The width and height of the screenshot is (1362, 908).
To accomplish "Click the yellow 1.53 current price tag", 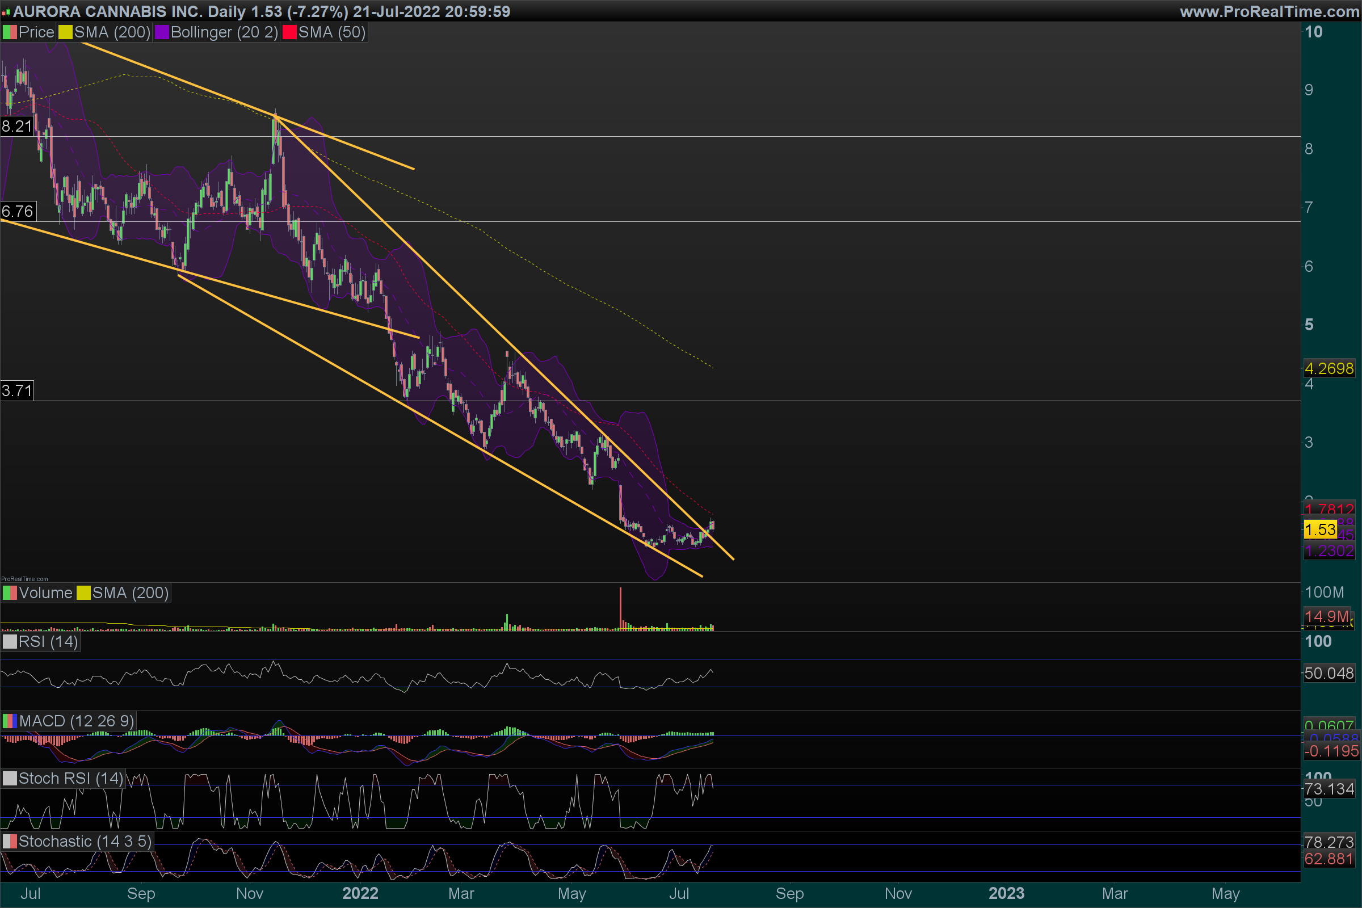I will pyautogui.click(x=1320, y=529).
